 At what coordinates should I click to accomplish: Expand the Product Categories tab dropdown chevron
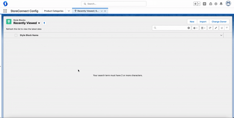(x=69, y=11)
